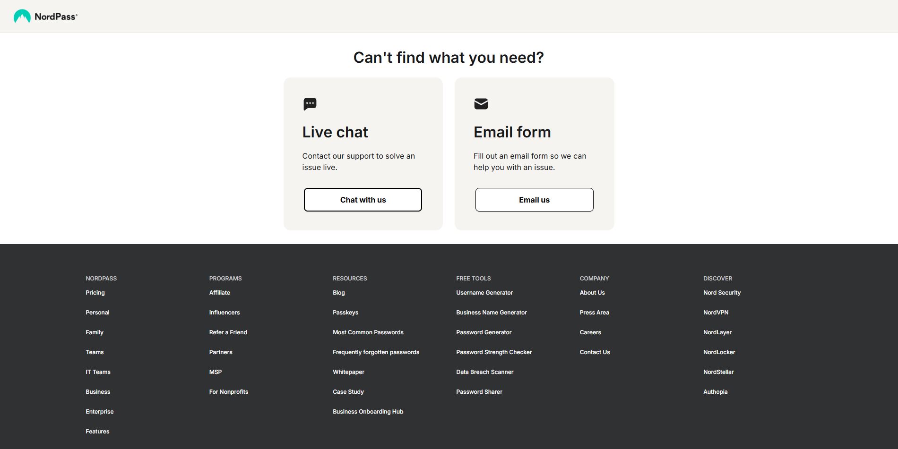View the Features footer link
Screen dimensions: 898x449
[x=97, y=432]
